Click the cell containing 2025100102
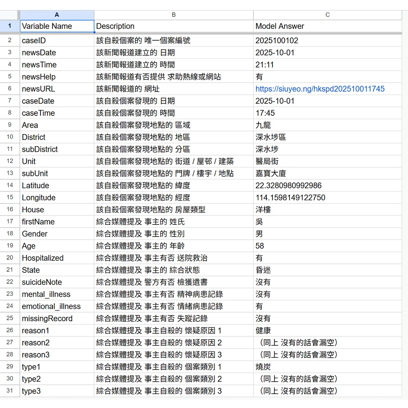The width and height of the screenshot is (408, 408). [327, 40]
